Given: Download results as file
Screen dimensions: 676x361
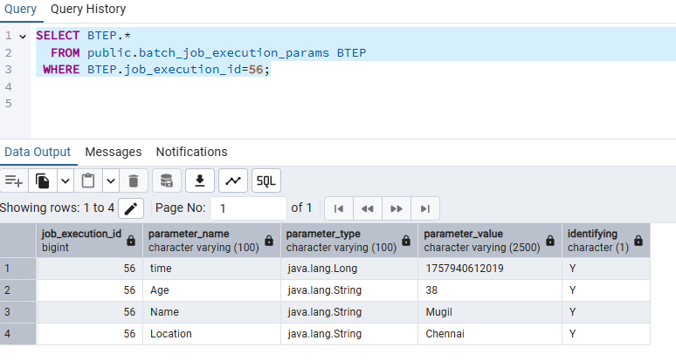Looking at the screenshot, I should 200,180.
